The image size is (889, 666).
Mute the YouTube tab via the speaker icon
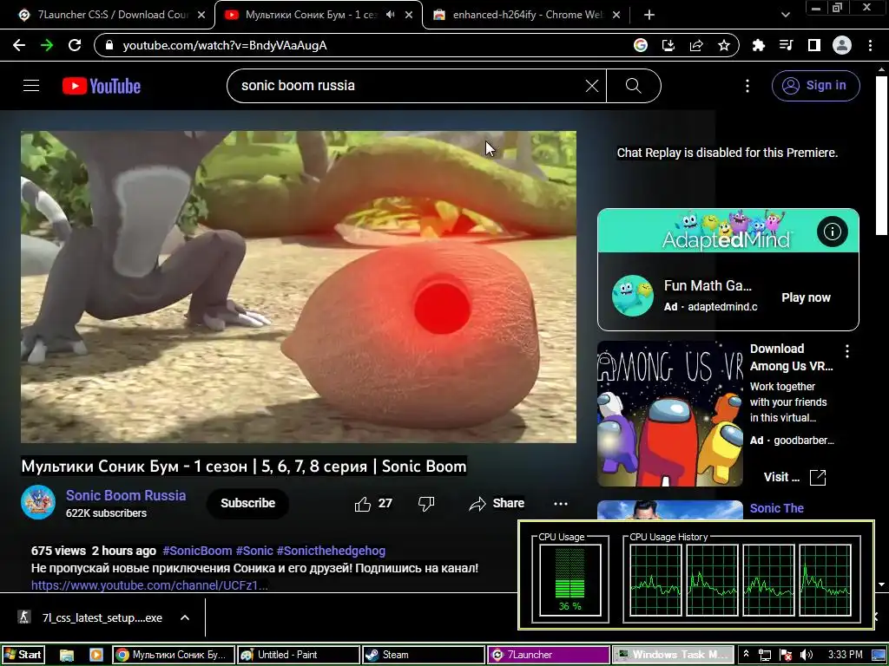[x=390, y=15]
